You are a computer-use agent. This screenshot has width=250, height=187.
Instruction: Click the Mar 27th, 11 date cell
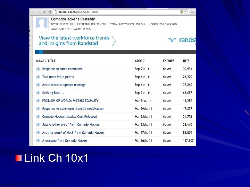143,132
